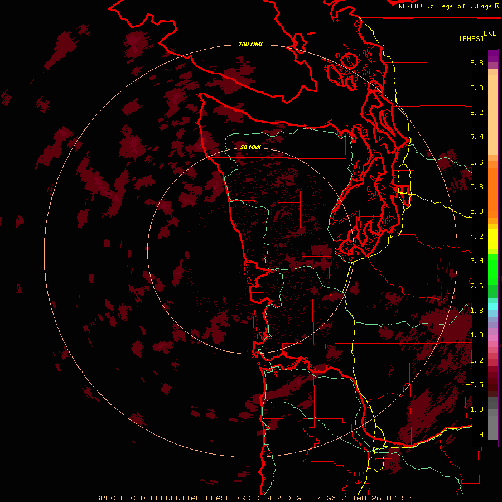Click the -0.5 legend label
The height and width of the screenshot is (502, 502).
click(475, 385)
